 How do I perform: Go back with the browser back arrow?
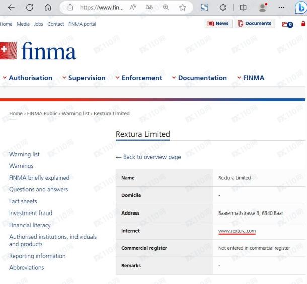[x=11, y=8]
